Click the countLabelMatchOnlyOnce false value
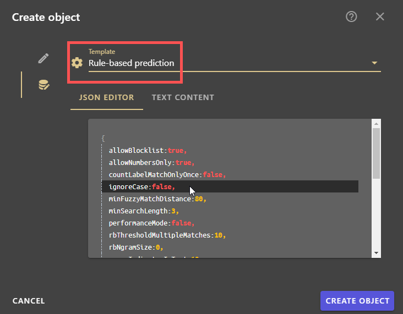 pos(213,174)
